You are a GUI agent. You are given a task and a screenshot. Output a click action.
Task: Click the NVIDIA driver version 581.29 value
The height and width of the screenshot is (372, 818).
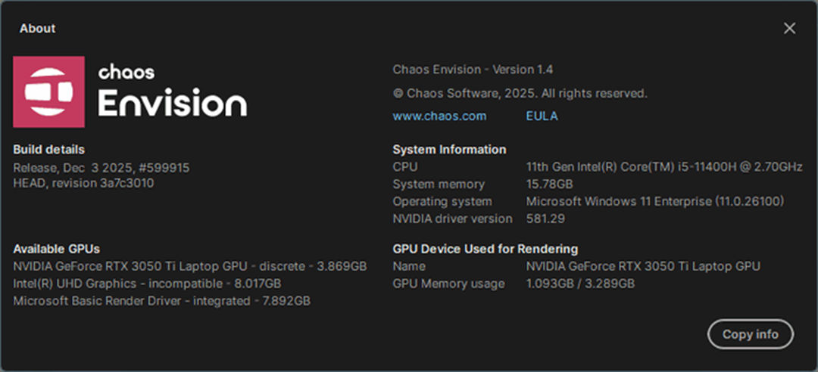tap(545, 219)
